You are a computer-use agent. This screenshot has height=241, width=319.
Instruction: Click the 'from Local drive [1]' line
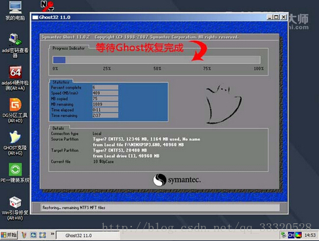pos(126,156)
